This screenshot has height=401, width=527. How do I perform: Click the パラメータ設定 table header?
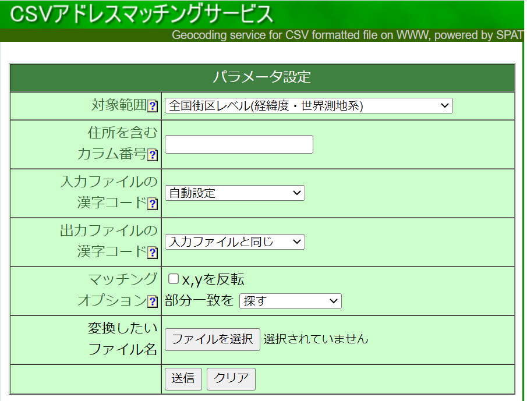point(262,77)
